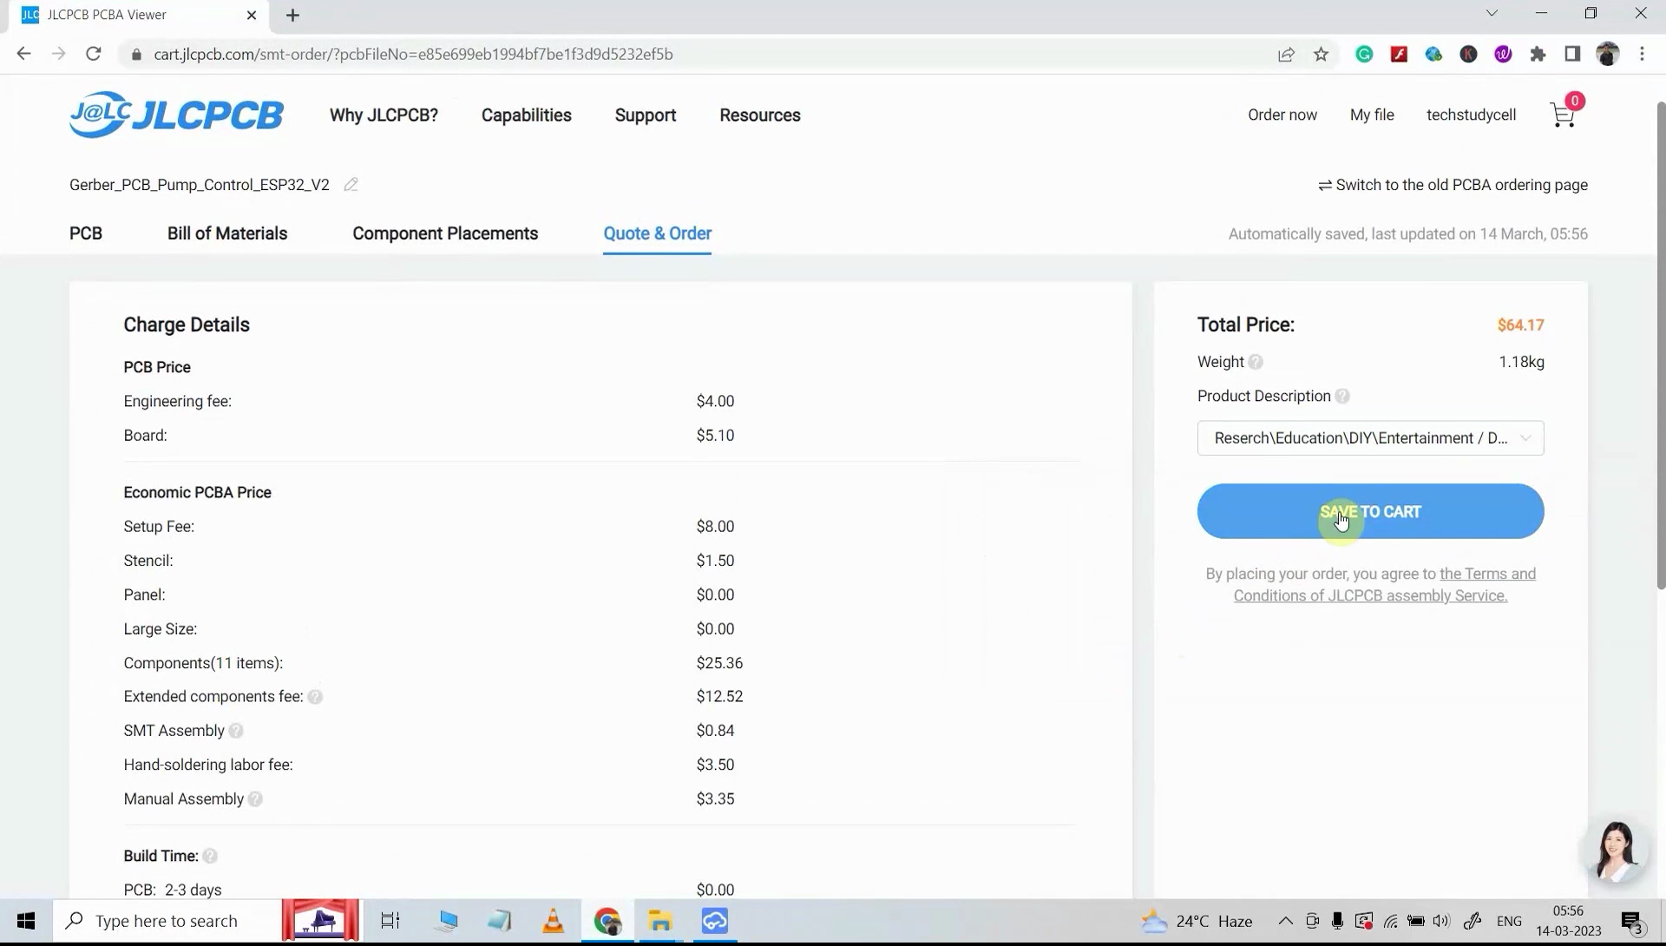The height and width of the screenshot is (946, 1666).
Task: Click help icon beside Product Description
Action: pyautogui.click(x=1342, y=397)
